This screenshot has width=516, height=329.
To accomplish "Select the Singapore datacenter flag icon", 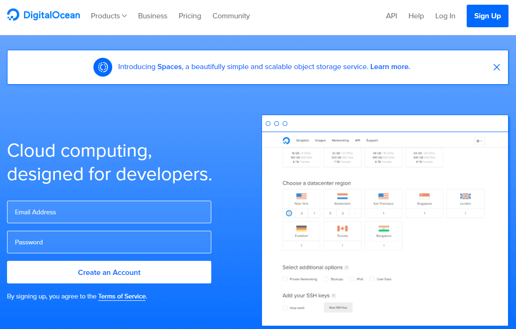I will 424,196.
